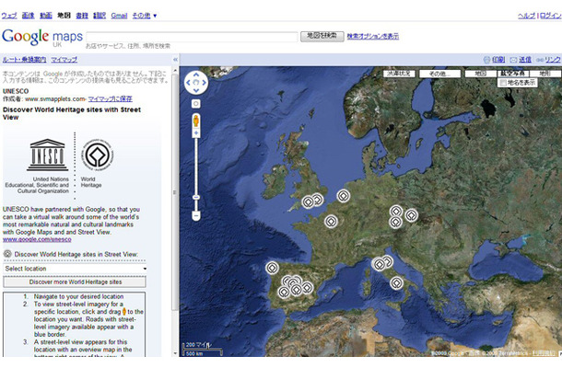Toggle the 渋滞状況 traffic layer button
The height and width of the screenshot is (368, 562).
[399, 74]
